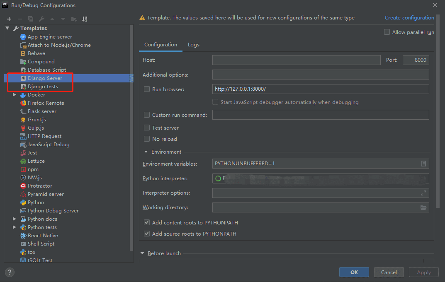Expand the Interpreter options field icon
This screenshot has width=445, height=282.
[423, 193]
